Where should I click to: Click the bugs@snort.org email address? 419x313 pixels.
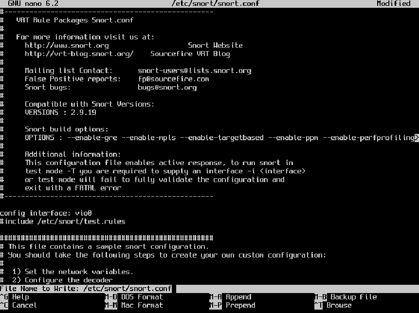[x=167, y=88]
